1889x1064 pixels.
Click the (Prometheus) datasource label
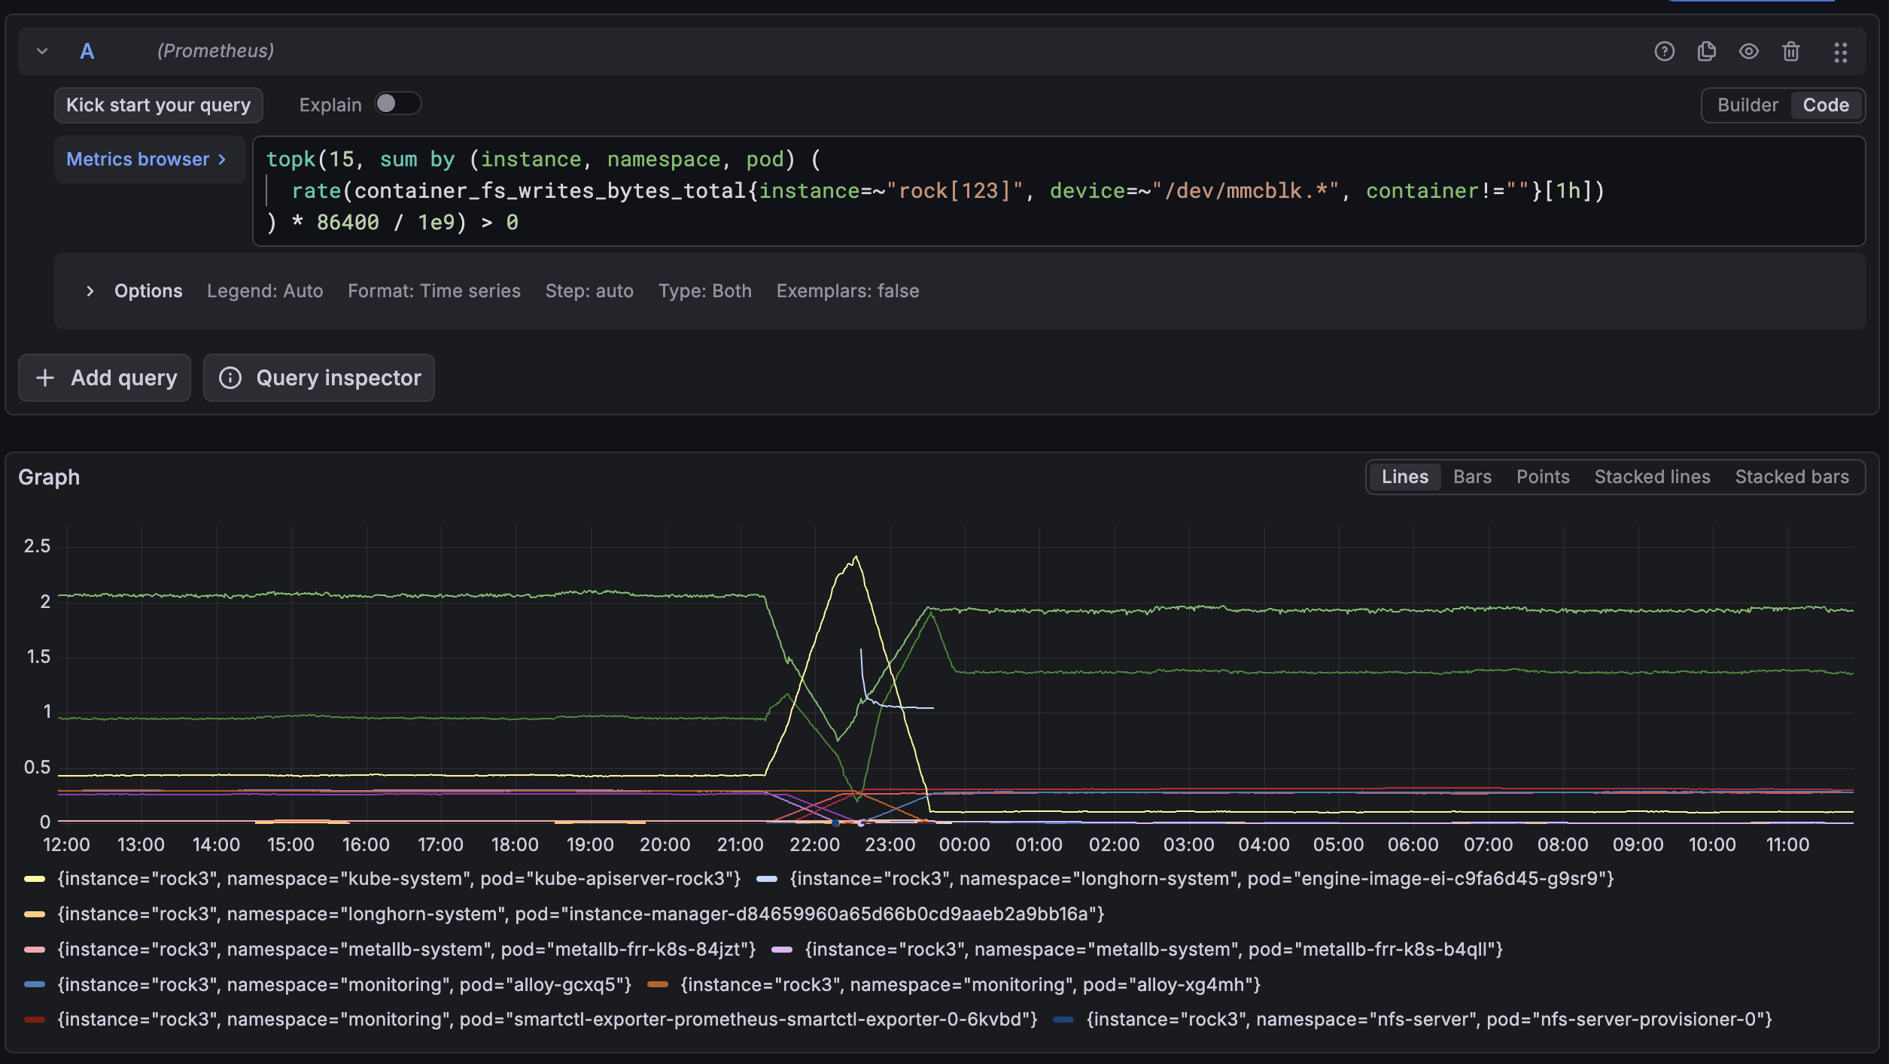click(215, 51)
